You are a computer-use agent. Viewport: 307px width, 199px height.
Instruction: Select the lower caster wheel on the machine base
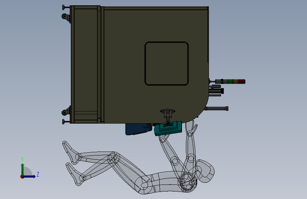pos(64,113)
